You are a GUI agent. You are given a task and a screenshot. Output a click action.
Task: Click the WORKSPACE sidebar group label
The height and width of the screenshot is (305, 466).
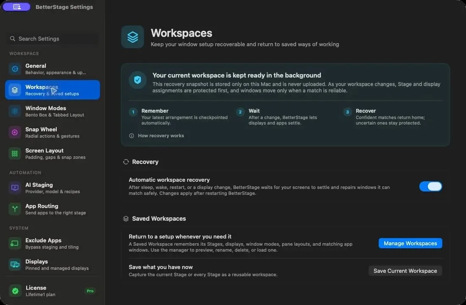click(24, 53)
